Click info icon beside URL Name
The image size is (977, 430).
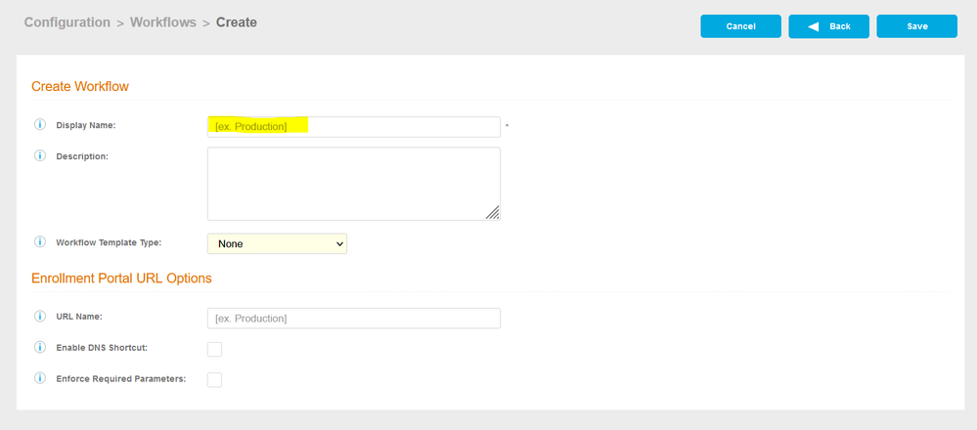40,317
